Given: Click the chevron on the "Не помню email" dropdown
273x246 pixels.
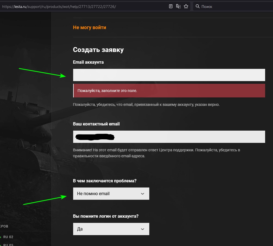Looking at the screenshot, I should coord(142,194).
